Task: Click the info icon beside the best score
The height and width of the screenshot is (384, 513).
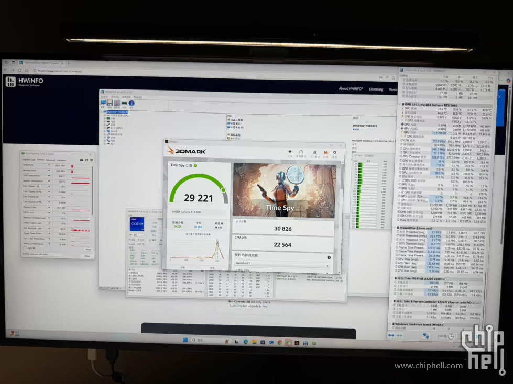Action: pyautogui.click(x=222, y=224)
